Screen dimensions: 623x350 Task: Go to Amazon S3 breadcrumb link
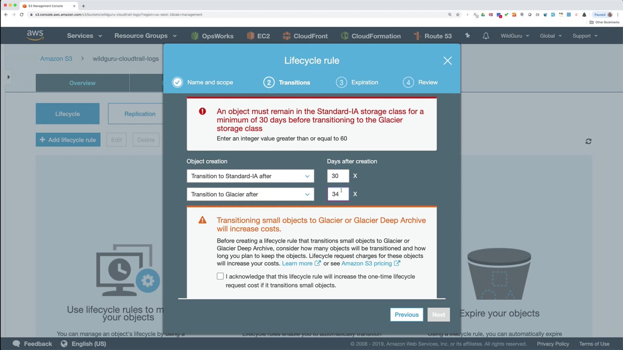tap(56, 59)
